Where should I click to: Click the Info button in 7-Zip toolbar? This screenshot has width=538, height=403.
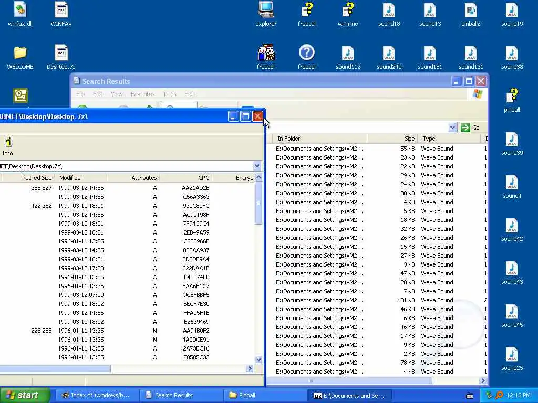coord(7,146)
